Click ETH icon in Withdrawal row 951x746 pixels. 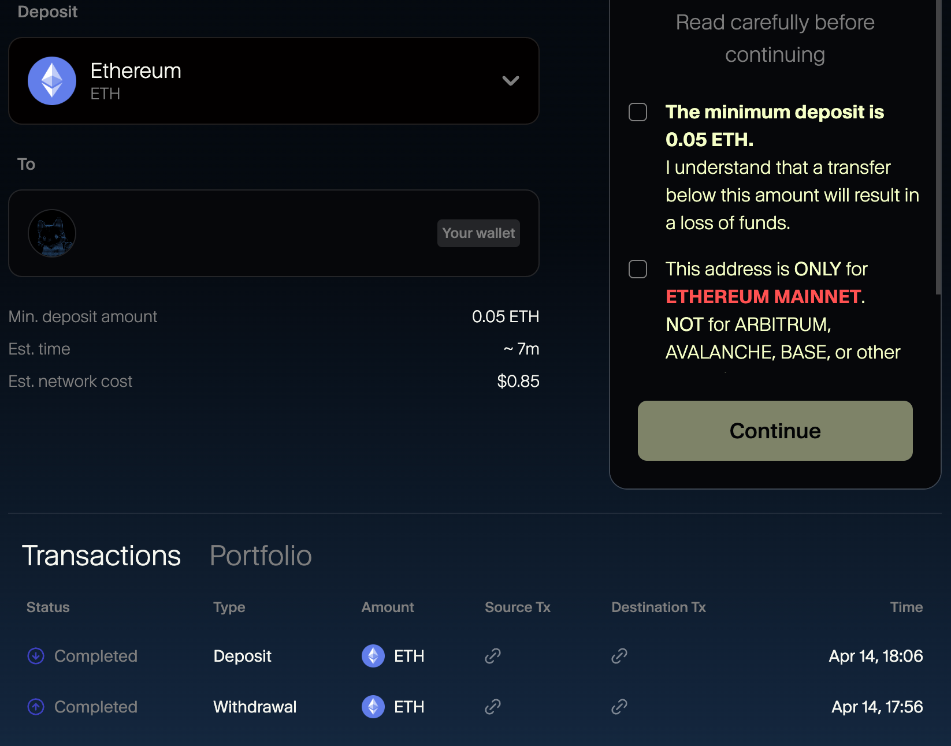point(373,707)
